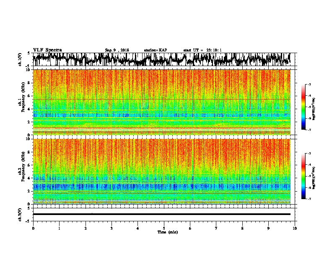This screenshot has height=256, width=332.
Task: Click the time axis tick label "10"
Action: click(x=295, y=228)
